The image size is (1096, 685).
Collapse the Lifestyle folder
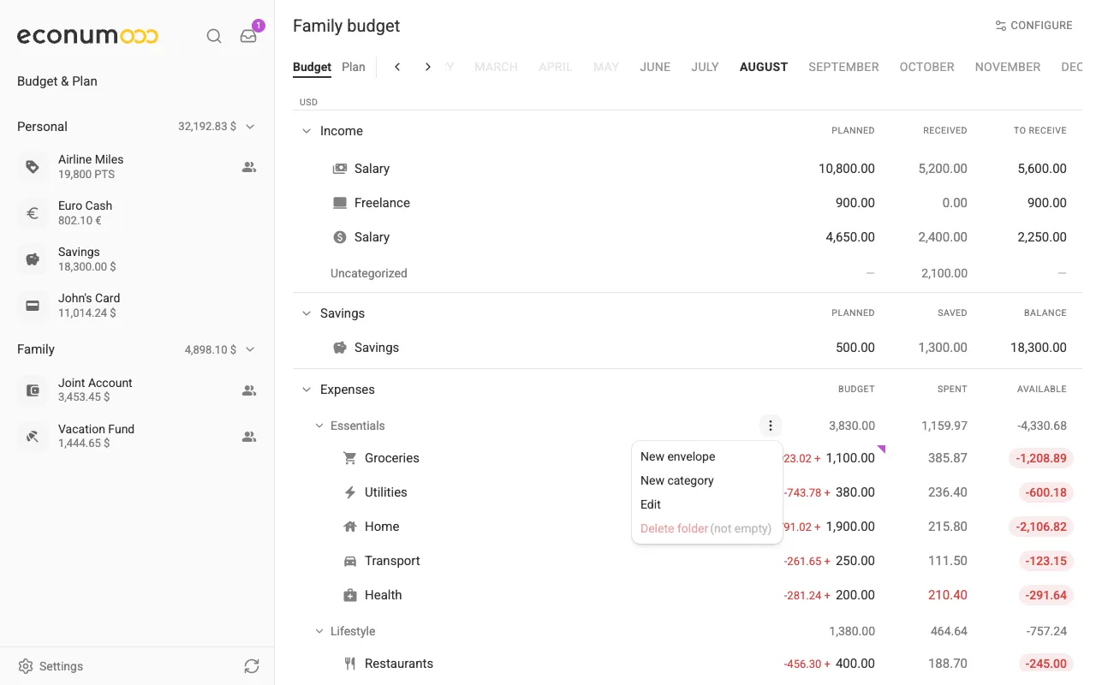pos(320,631)
